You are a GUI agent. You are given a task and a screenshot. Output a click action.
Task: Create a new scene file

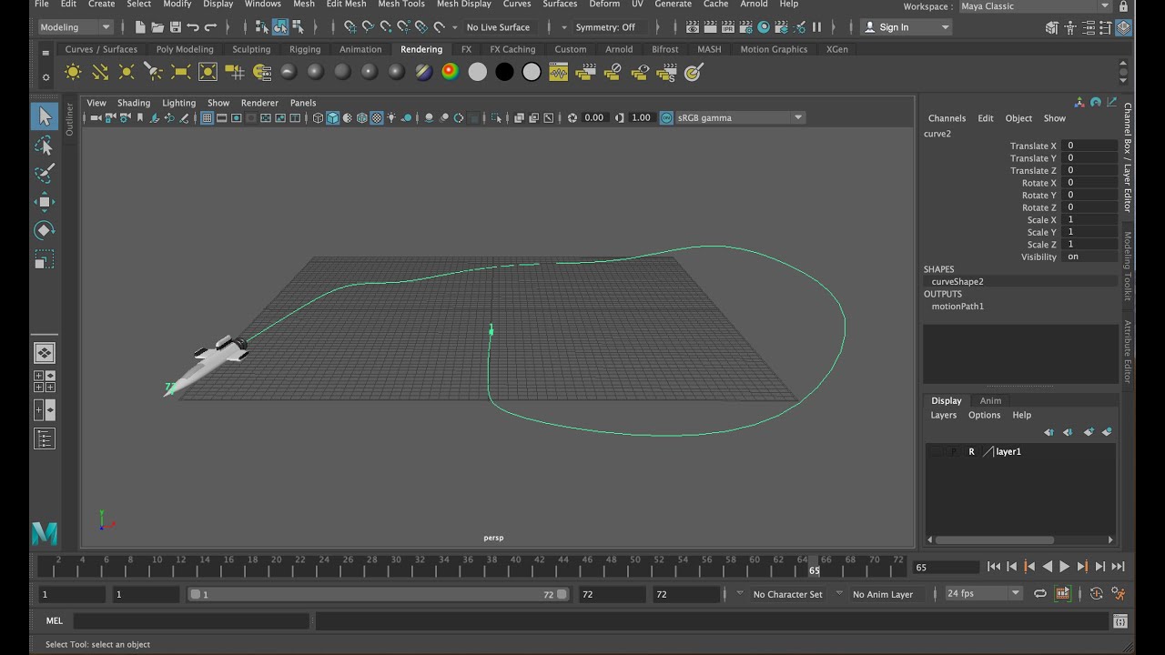click(140, 27)
